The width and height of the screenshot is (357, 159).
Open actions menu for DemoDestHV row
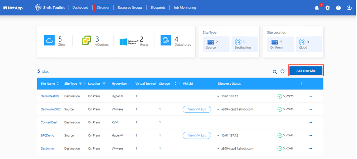(310, 96)
